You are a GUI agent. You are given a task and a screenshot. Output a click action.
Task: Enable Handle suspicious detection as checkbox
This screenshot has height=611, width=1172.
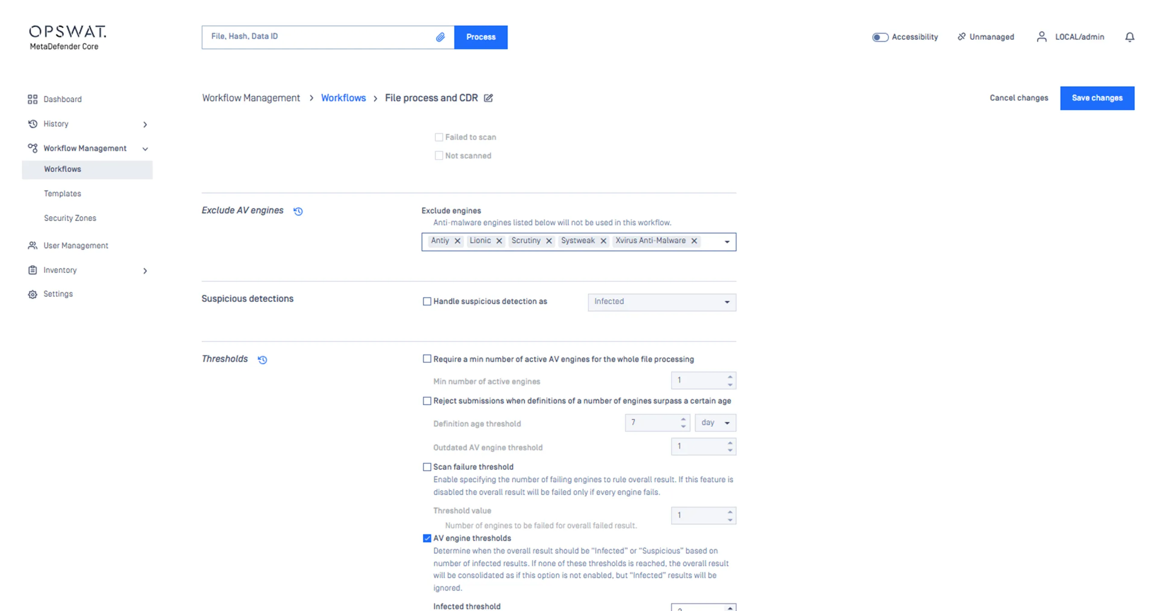427,301
